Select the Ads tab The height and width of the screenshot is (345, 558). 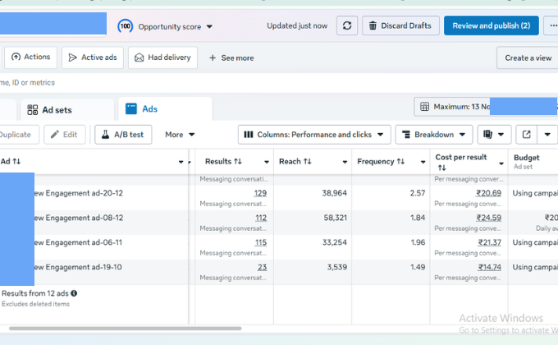pyautogui.click(x=149, y=109)
